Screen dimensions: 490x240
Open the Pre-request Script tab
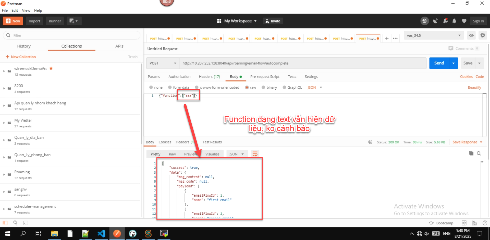click(x=265, y=77)
